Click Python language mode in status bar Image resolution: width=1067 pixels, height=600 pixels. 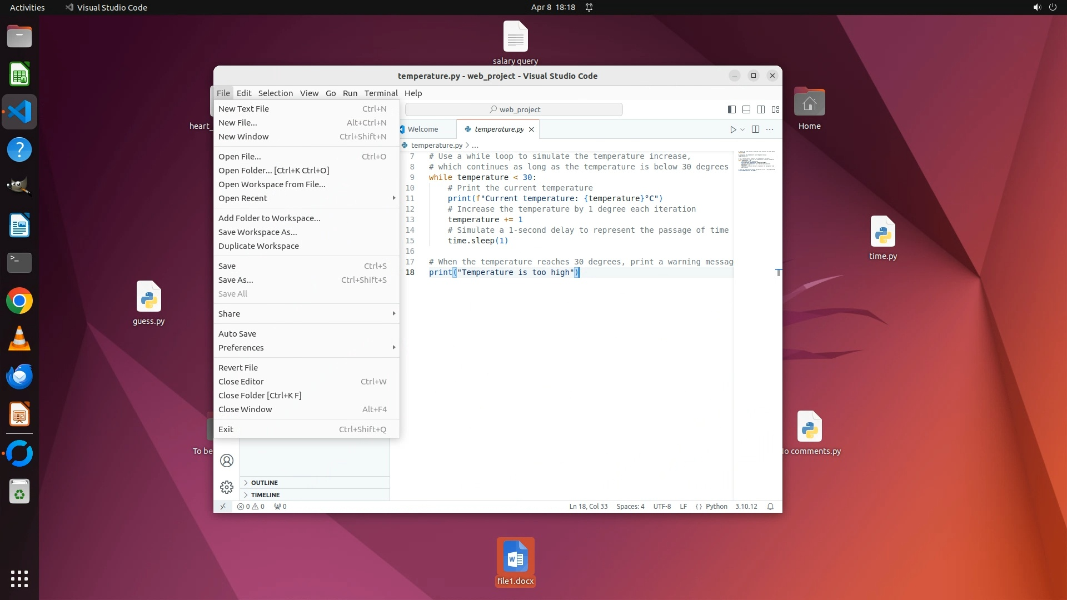coord(716,507)
